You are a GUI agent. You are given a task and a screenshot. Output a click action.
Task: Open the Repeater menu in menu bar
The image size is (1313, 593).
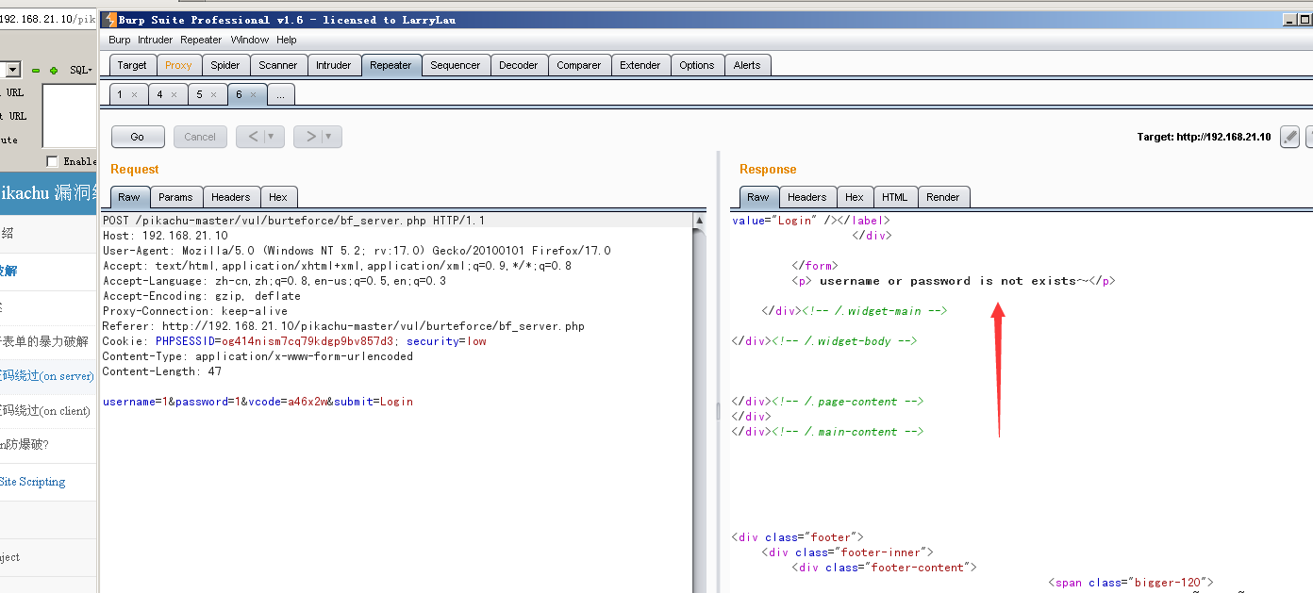point(201,41)
